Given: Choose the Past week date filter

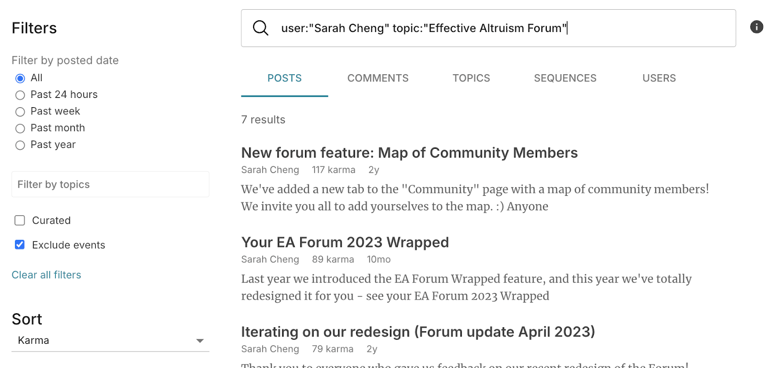Looking at the screenshot, I should pyautogui.click(x=20, y=112).
